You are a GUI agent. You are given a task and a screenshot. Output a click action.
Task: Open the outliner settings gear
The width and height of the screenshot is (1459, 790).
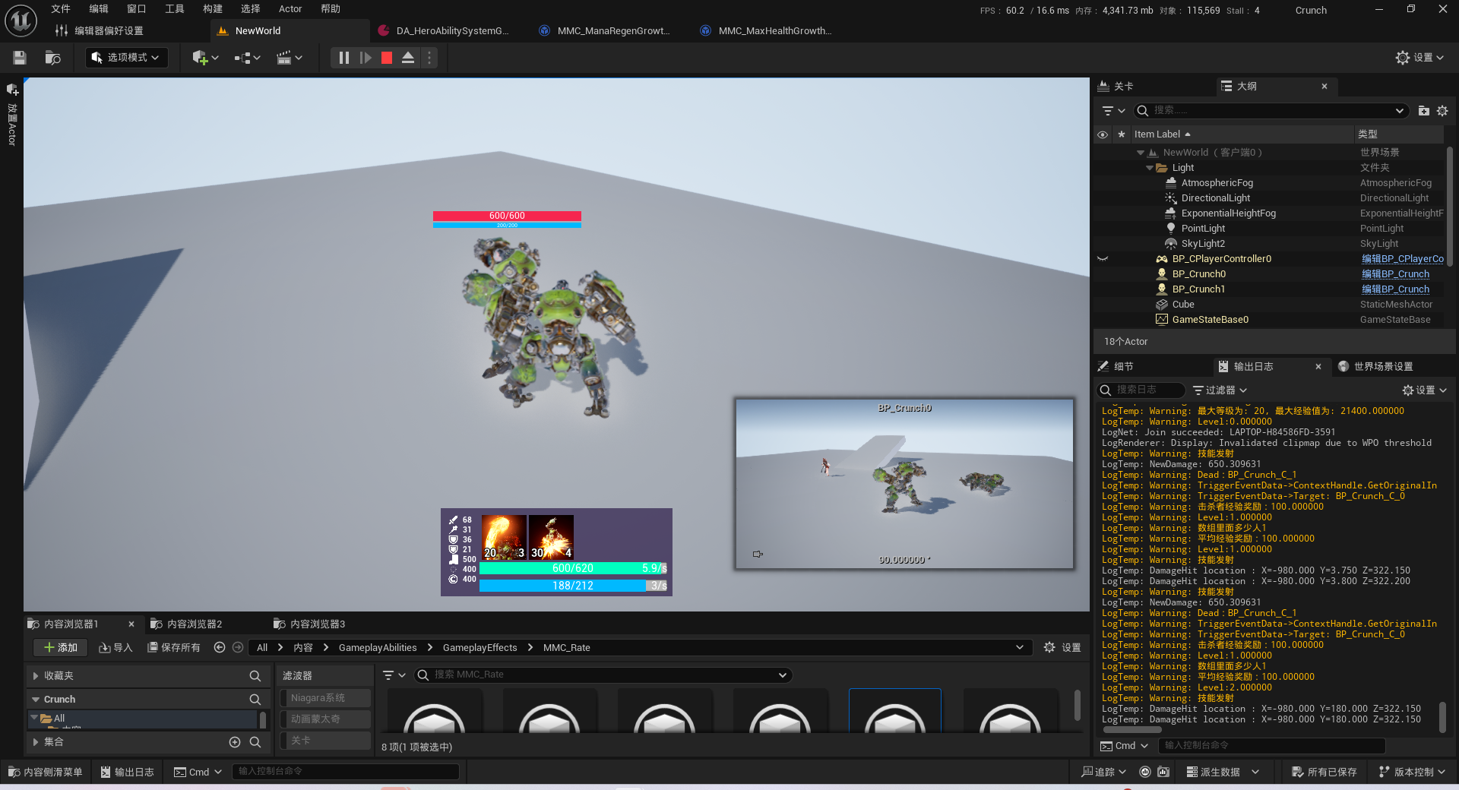coord(1442,111)
